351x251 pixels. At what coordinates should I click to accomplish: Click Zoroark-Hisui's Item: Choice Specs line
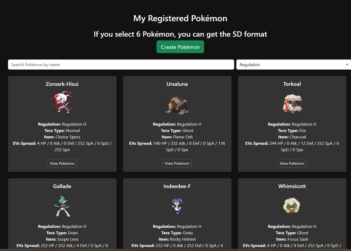(x=62, y=137)
